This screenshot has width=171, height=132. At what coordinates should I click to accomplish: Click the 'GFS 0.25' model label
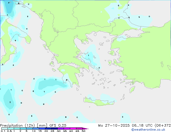click(x=58, y=126)
